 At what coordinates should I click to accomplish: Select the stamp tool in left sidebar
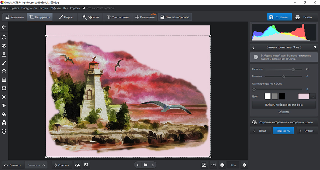pos(4,54)
